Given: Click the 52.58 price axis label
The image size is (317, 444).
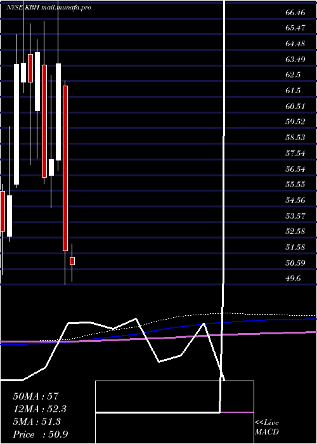Looking at the screenshot, I should coord(295,232).
